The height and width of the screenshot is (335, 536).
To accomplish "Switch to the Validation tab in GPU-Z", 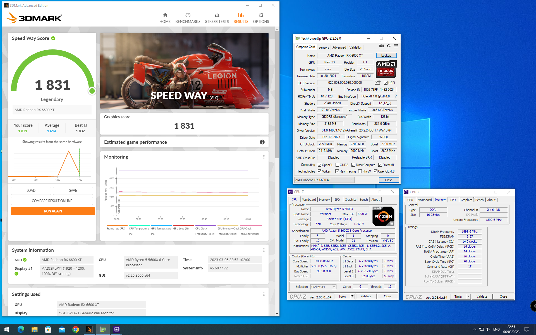I will click(356, 47).
